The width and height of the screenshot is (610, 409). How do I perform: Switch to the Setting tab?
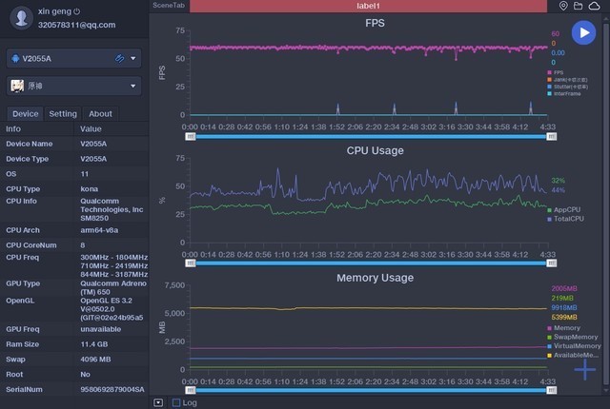click(x=63, y=113)
